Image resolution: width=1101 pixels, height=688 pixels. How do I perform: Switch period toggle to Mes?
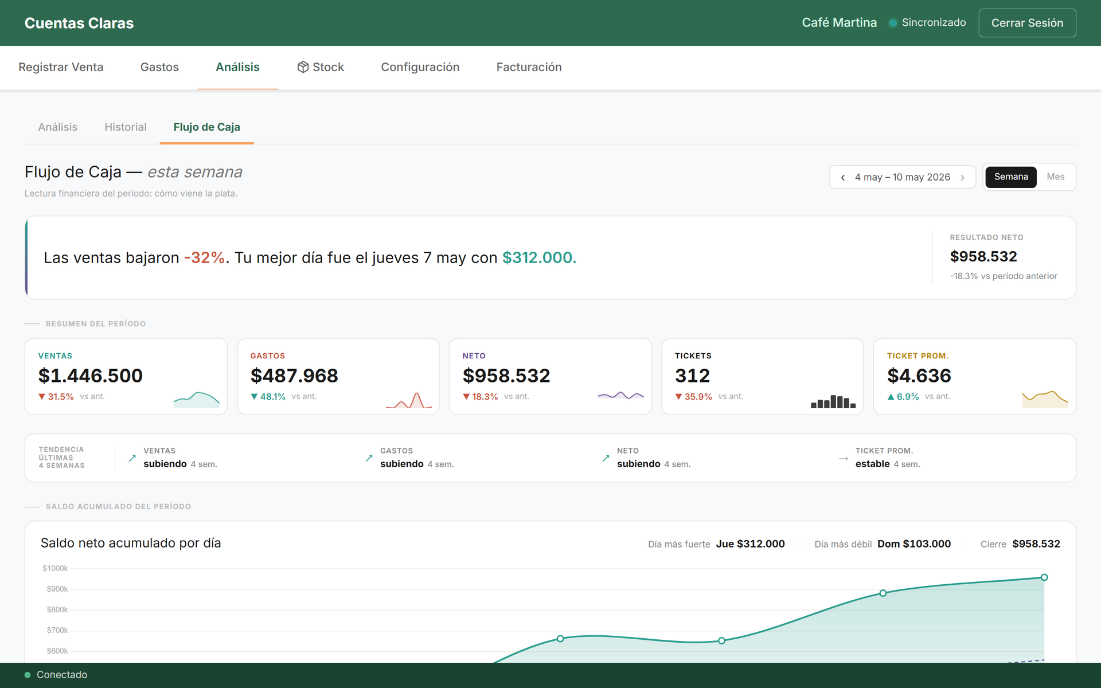[1055, 177]
